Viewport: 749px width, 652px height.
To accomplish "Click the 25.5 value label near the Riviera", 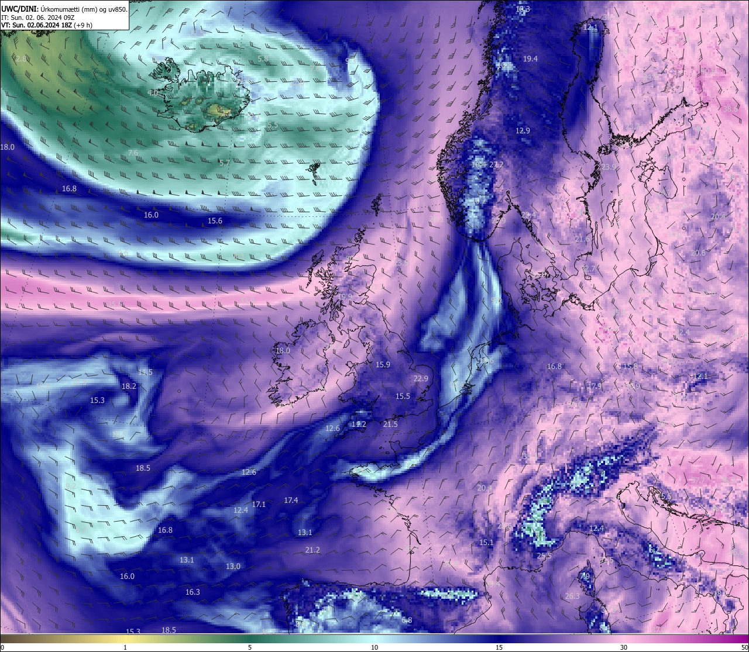I will click(544, 556).
